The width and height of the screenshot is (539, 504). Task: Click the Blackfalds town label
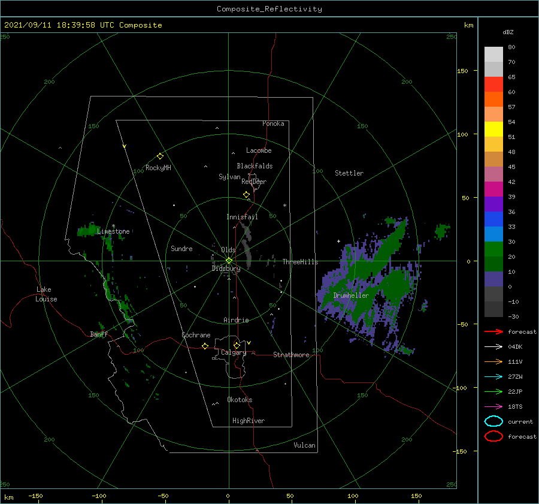[x=255, y=166]
